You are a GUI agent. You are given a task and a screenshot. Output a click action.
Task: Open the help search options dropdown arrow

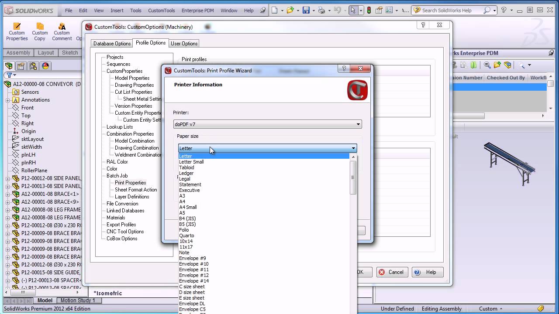(x=494, y=10)
